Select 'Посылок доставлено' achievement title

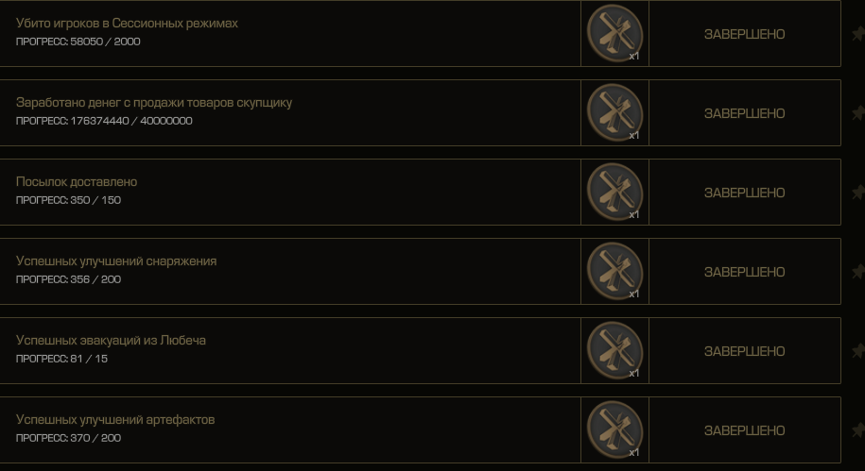(77, 182)
